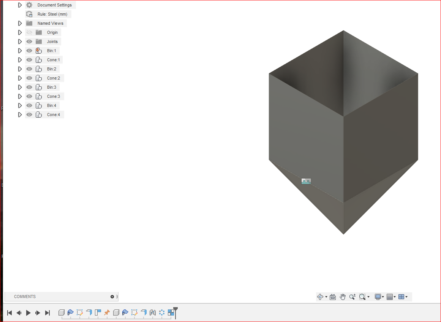Open the Display Settings dropdown arrow
This screenshot has width=441, height=322.
[x=383, y=297]
